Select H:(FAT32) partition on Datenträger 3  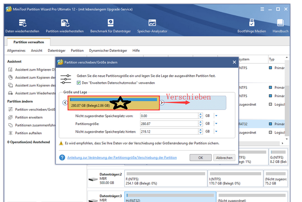(170, 197)
